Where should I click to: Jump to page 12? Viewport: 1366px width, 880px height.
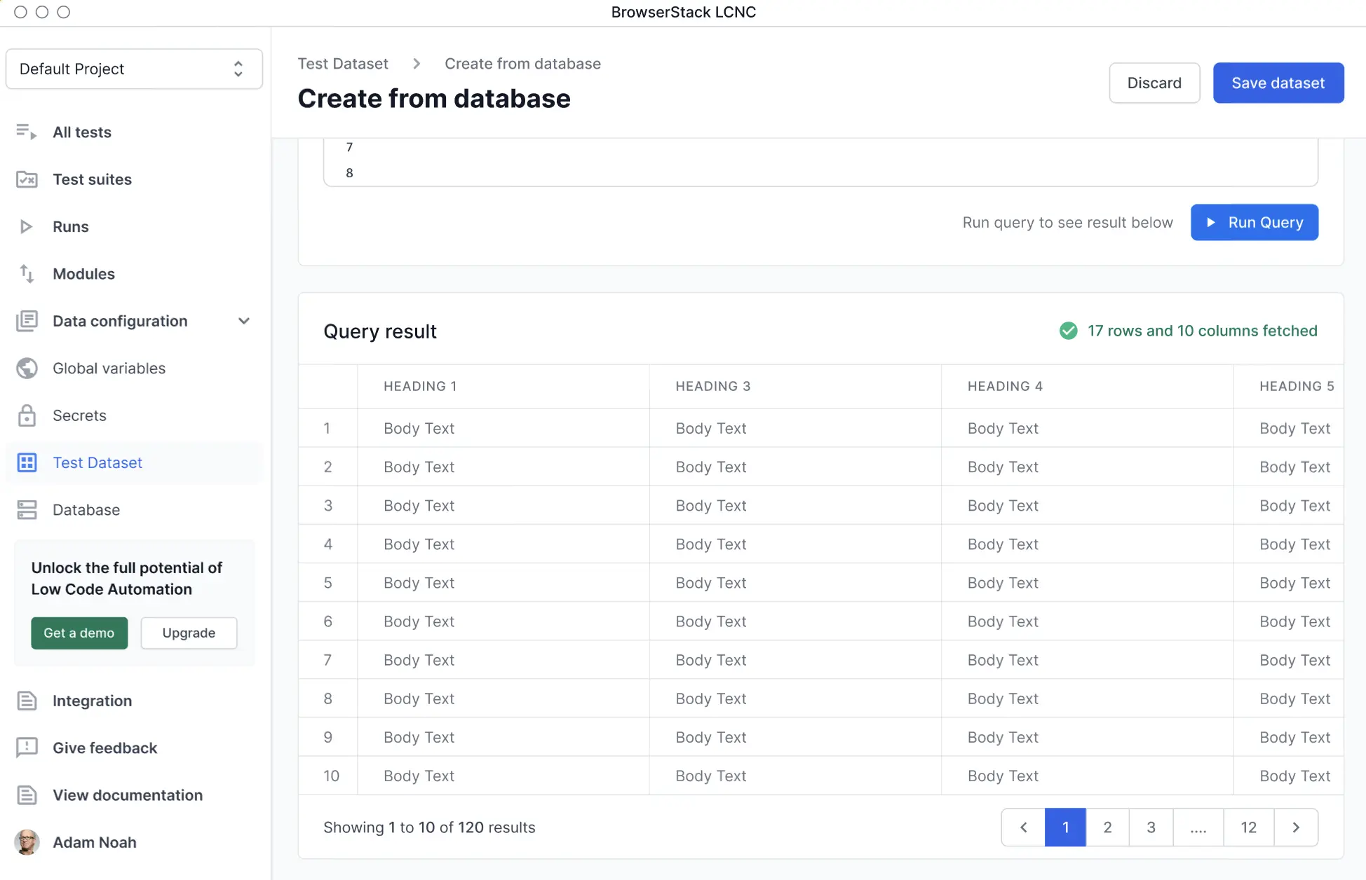pos(1248,827)
